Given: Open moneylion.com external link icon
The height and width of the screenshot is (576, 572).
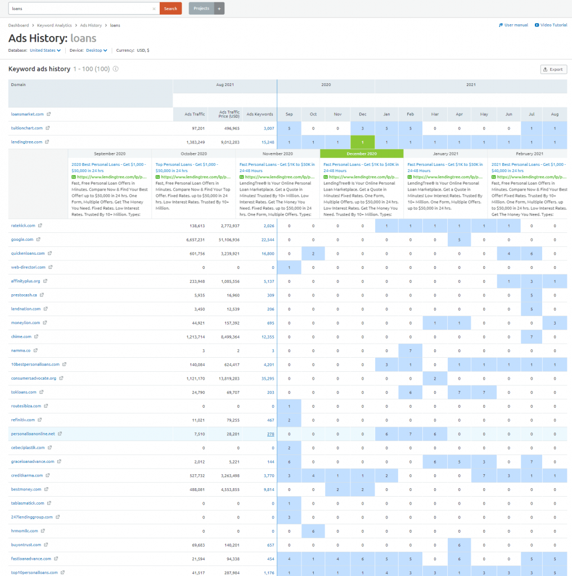Looking at the screenshot, I should (45, 323).
